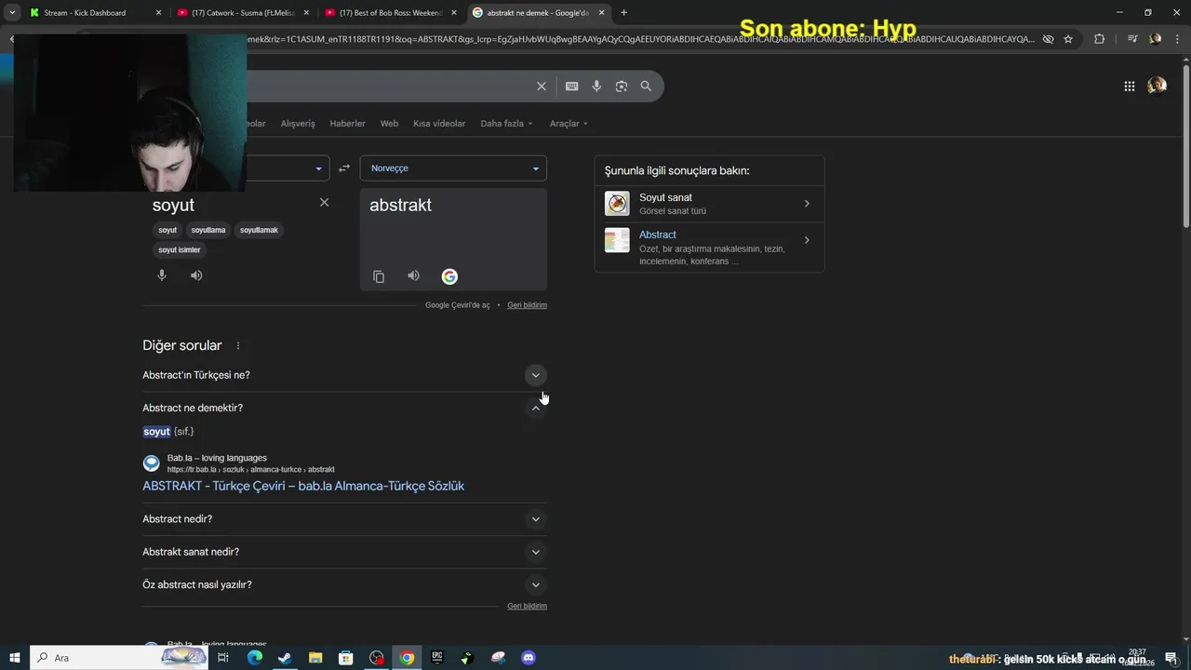This screenshot has height=670, width=1191.
Task: Open the 'Daha fazla' filter dropdown
Action: 506,124
